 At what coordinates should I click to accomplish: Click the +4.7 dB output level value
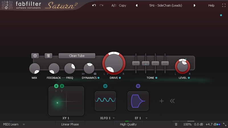(x=211, y=124)
